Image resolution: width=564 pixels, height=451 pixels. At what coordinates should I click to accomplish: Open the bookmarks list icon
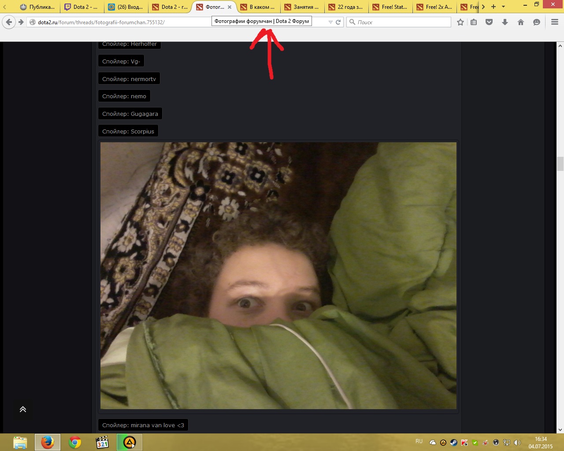pos(474,22)
